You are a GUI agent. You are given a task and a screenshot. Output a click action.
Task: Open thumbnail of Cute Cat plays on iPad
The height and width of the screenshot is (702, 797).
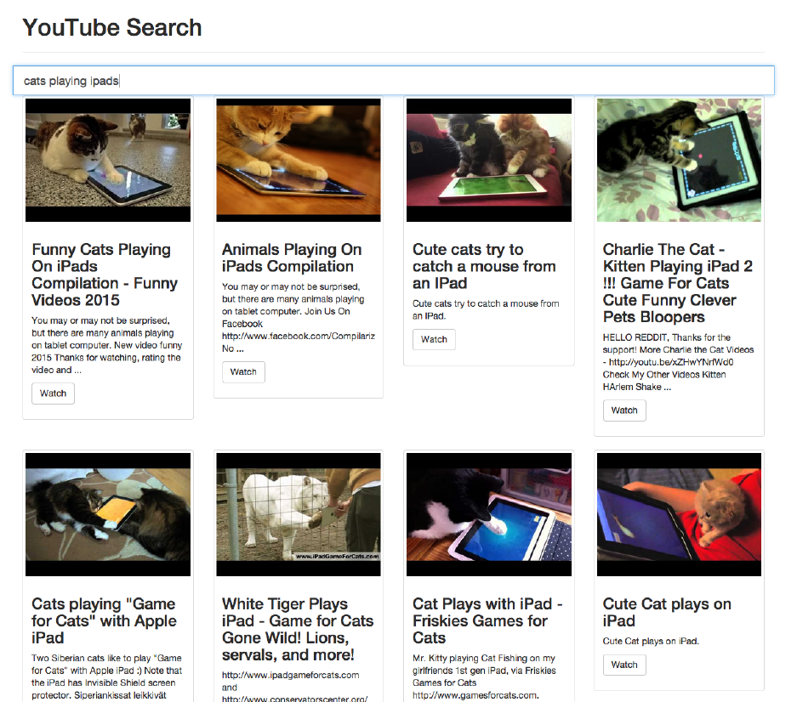[679, 514]
